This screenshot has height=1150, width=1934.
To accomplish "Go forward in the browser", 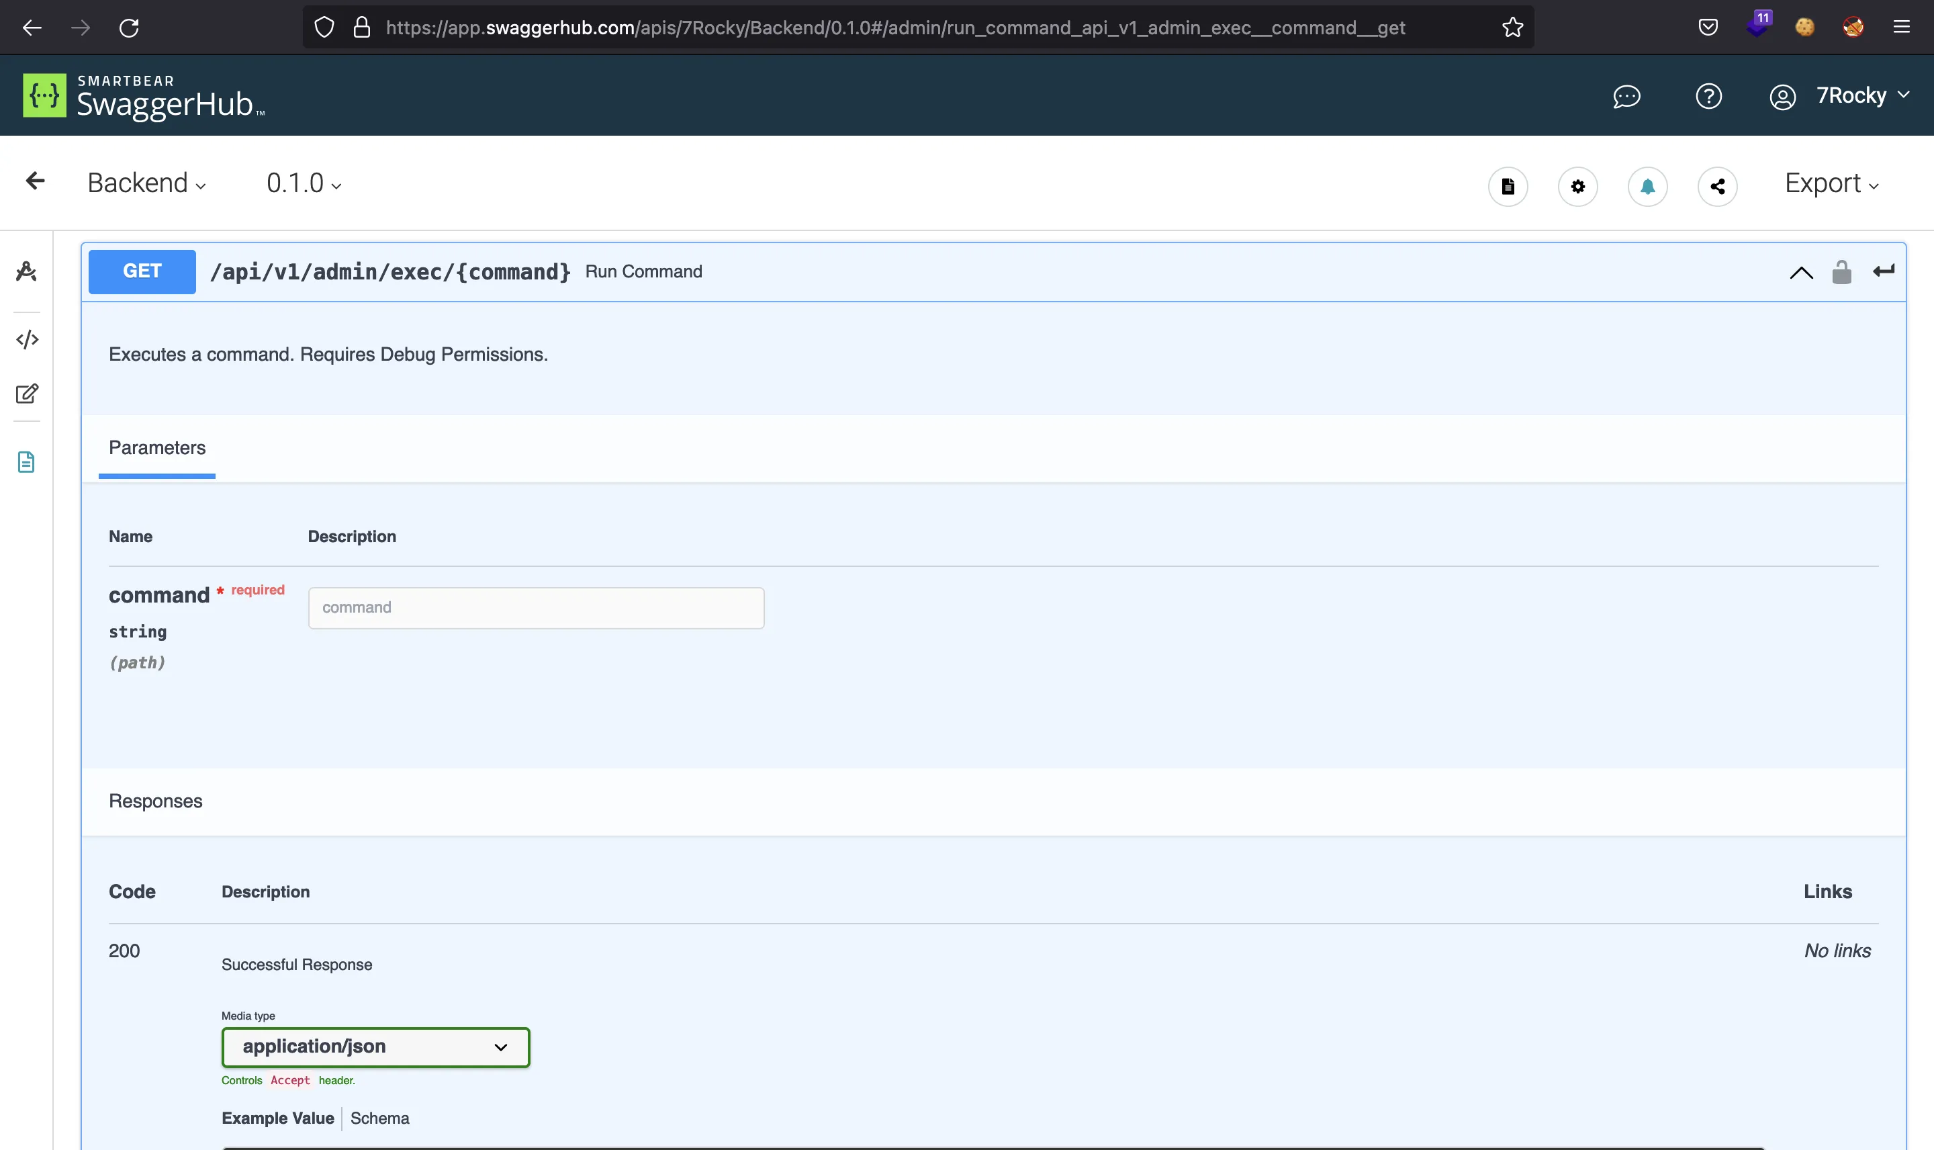I will 81,28.
